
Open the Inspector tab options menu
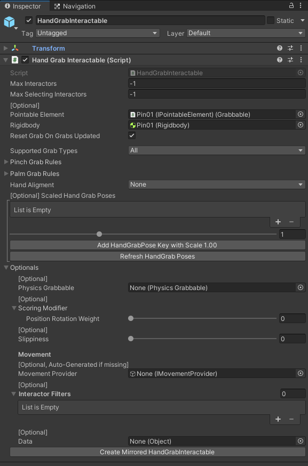tap(301, 6)
